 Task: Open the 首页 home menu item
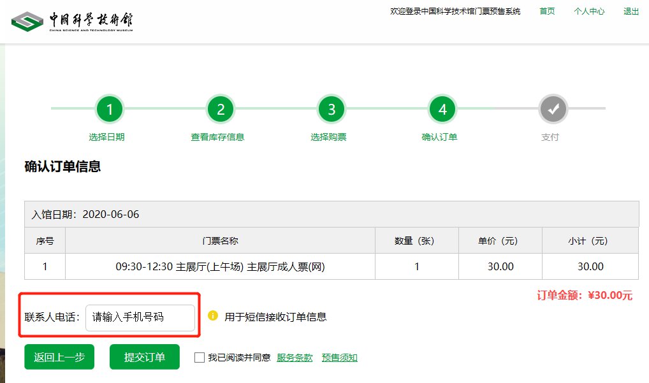(547, 11)
